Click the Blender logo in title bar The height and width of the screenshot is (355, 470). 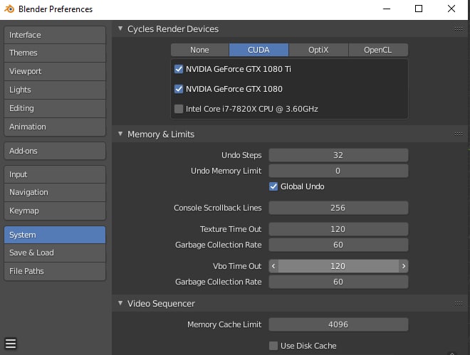coord(10,9)
